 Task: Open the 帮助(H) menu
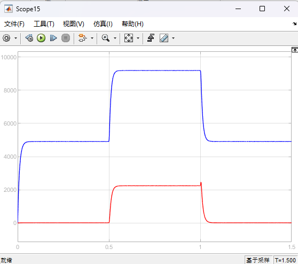tap(132, 24)
